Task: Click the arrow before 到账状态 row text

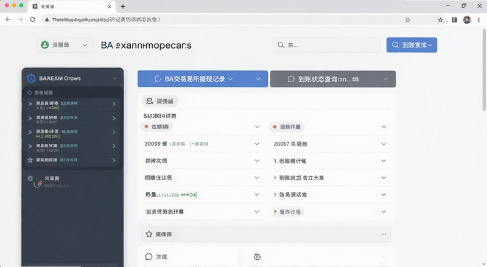Action: tap(275, 178)
